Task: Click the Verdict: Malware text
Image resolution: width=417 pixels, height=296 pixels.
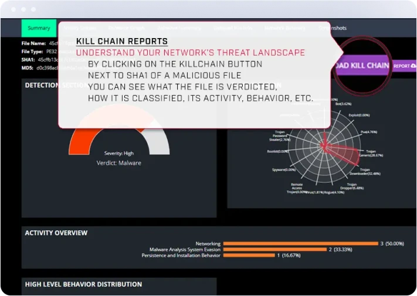Action: click(118, 163)
